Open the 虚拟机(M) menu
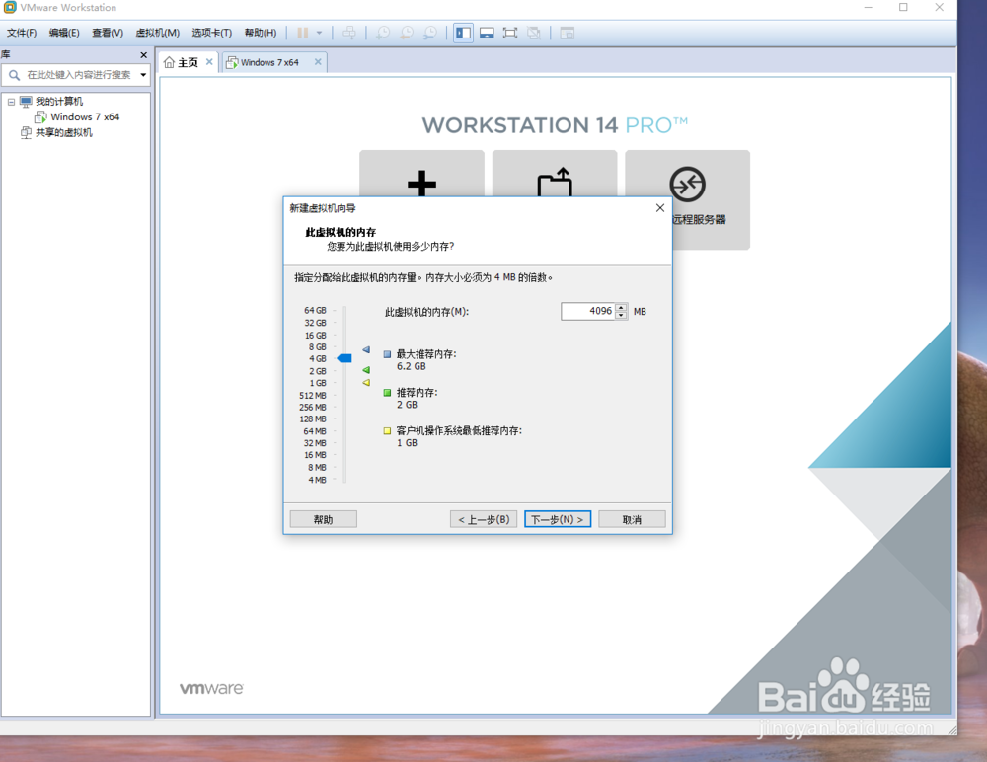This screenshot has height=762, width=987. click(x=157, y=33)
